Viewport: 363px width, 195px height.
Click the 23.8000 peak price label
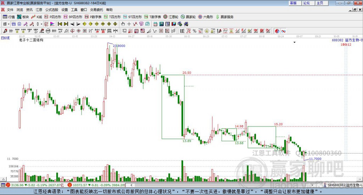tap(119, 46)
